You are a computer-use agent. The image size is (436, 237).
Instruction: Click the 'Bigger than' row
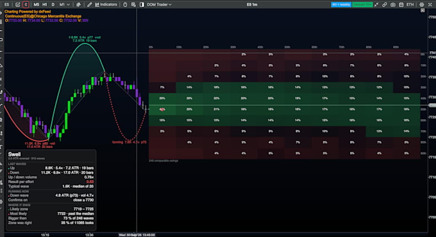click(x=51, y=218)
